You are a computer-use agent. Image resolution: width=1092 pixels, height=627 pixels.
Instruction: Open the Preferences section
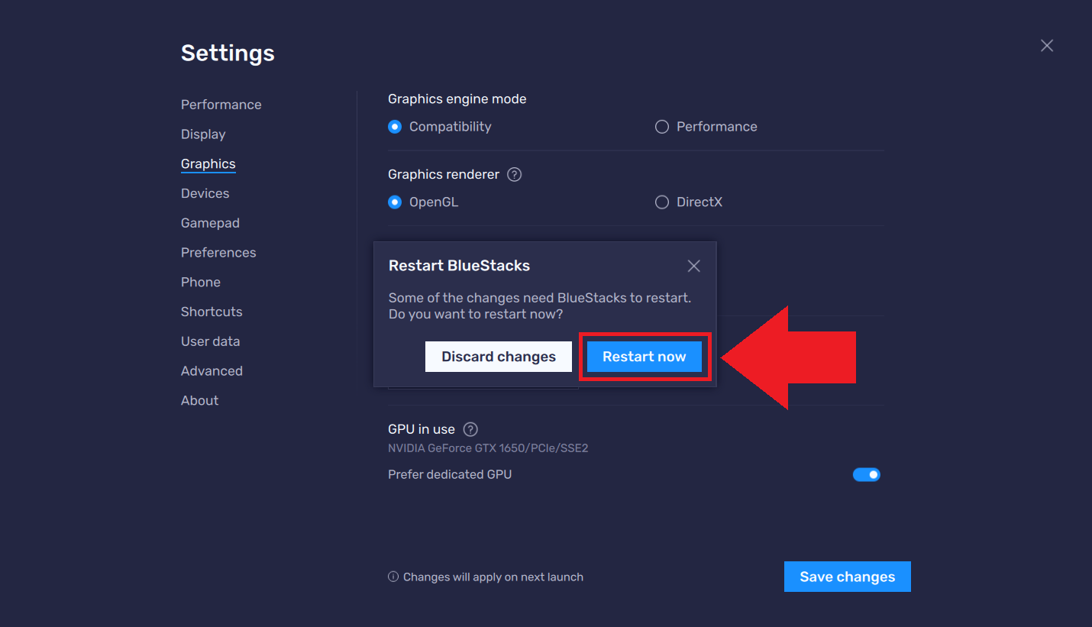218,252
